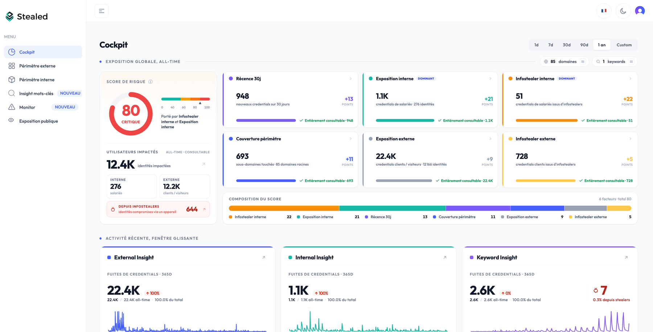
Task: Click the Monitor warning triangle icon
Action: [12, 107]
